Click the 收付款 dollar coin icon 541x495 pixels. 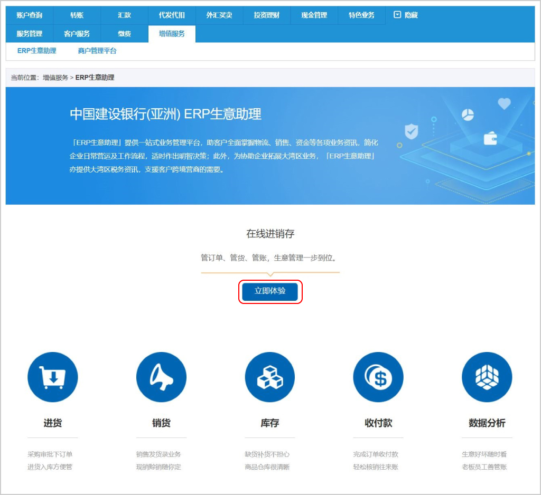pos(378,377)
